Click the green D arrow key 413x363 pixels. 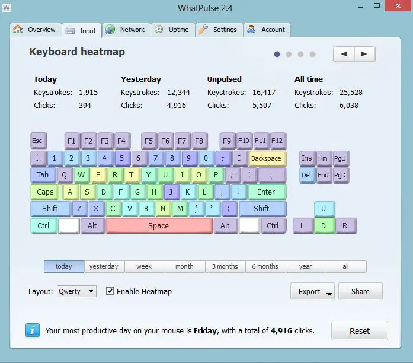point(325,226)
